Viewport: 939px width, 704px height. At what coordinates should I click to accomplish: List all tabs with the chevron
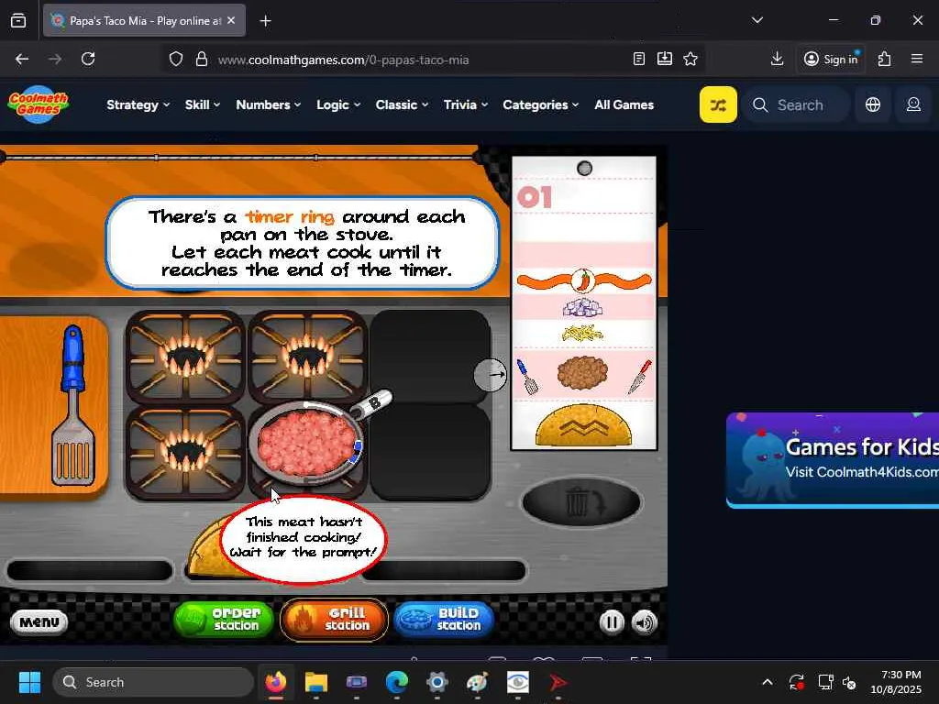757,20
